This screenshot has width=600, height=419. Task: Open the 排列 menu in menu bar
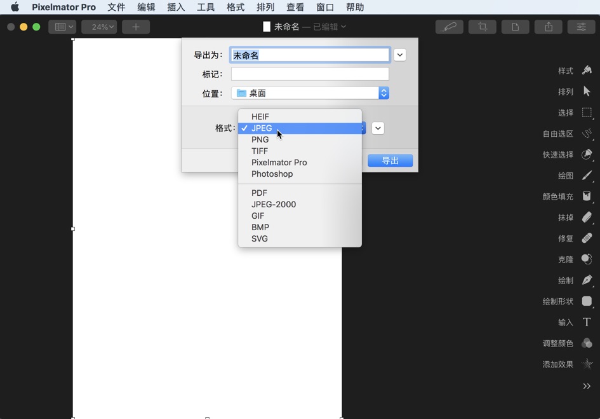point(265,7)
